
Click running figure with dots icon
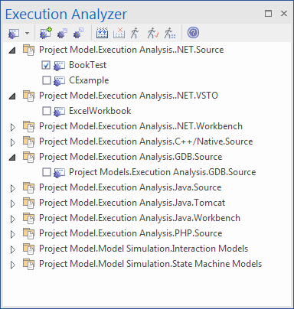tap(170, 33)
